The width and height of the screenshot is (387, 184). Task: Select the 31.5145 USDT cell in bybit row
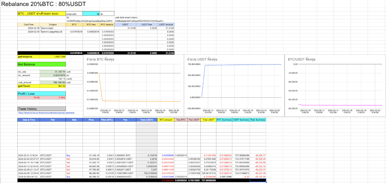coord(126,28)
